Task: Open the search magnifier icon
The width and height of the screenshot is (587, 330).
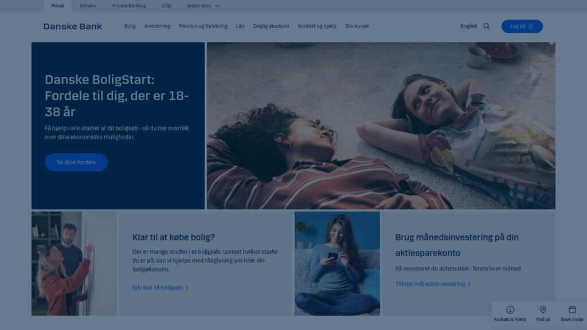Action: (x=486, y=26)
